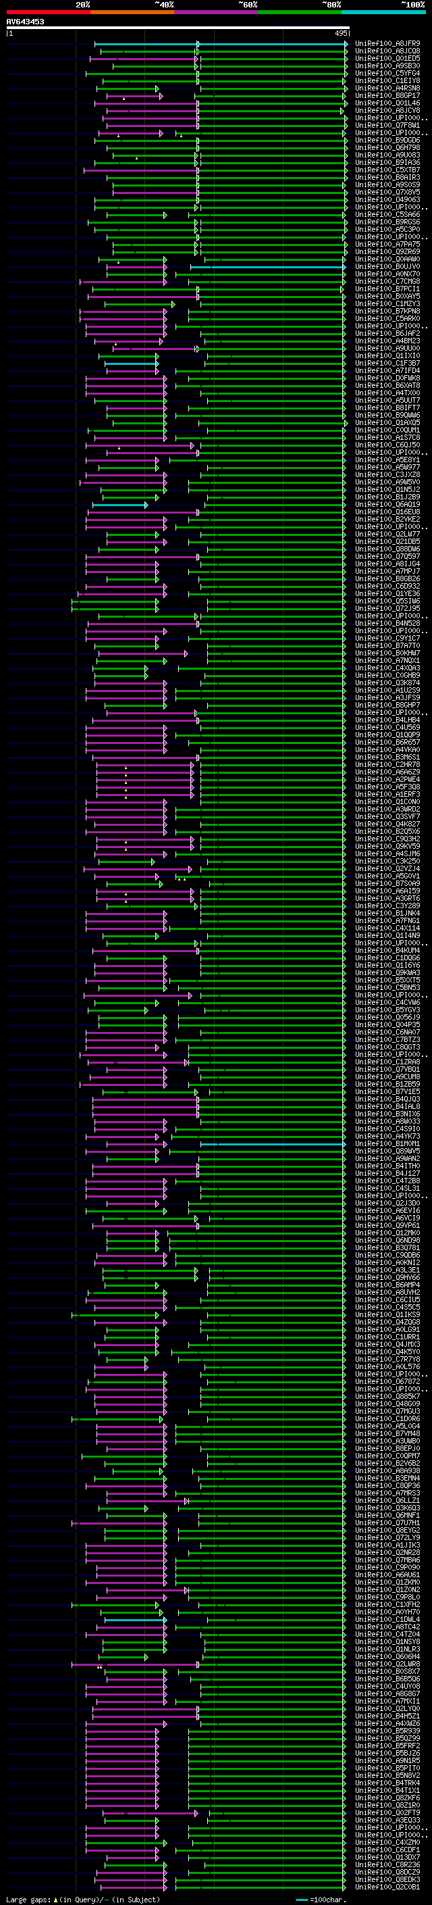Select UniRef100_Q02FT9 hit
The height and width of the screenshot is (1905, 432).
point(387,1812)
